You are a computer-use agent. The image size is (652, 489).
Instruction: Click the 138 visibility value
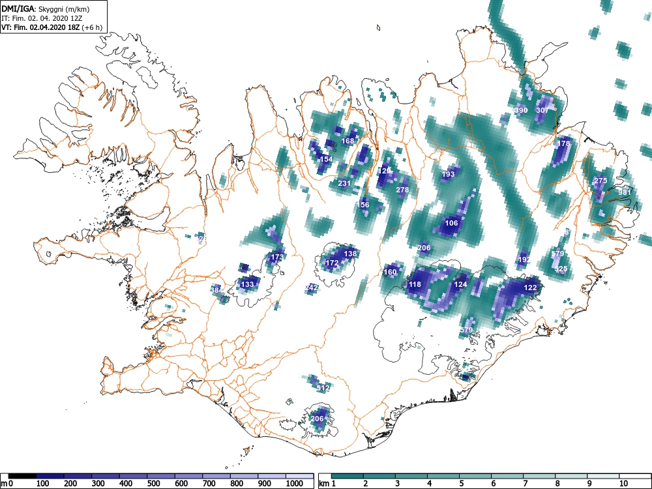(x=351, y=254)
